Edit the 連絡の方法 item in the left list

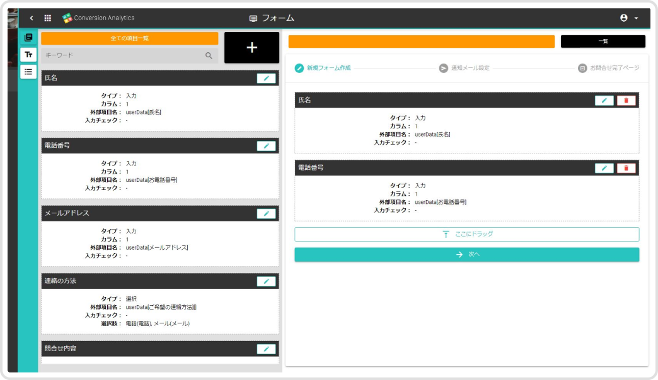[266, 281]
